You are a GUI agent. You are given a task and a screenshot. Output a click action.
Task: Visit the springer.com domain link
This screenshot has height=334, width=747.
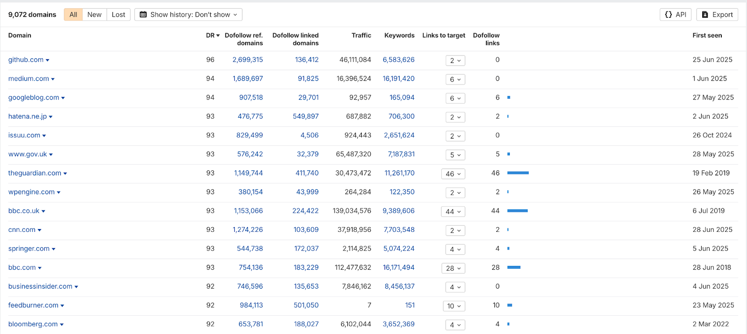[x=29, y=249]
